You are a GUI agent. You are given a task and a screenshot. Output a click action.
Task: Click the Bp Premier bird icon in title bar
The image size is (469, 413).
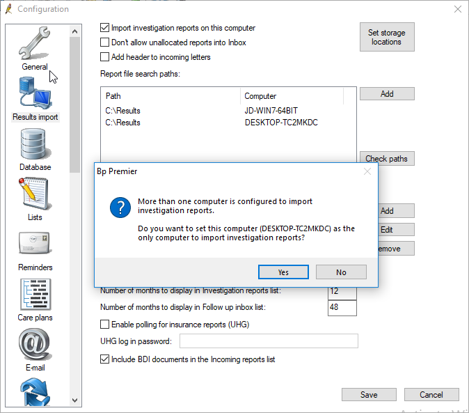tap(9, 9)
